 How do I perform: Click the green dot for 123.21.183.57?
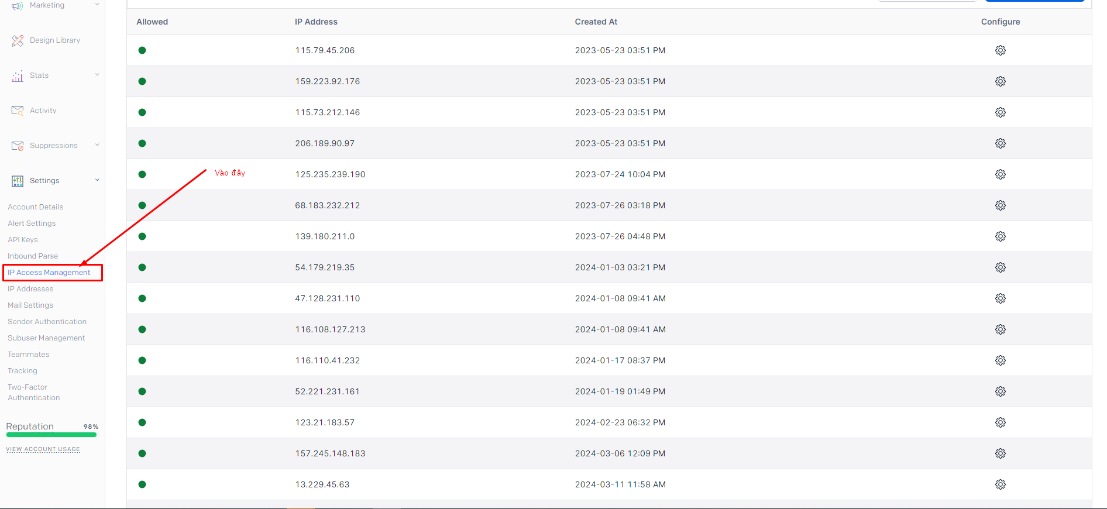pos(142,422)
